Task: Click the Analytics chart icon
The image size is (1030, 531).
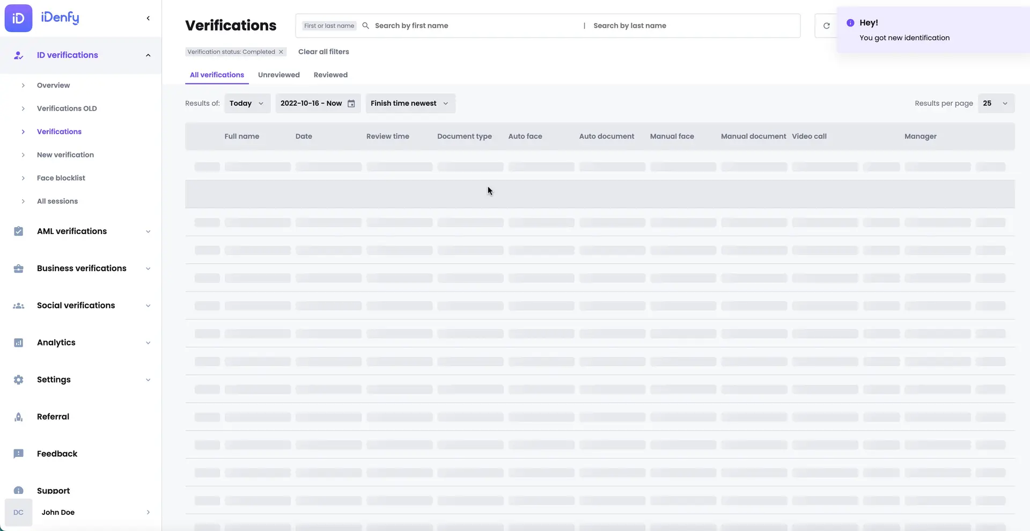Action: tap(18, 343)
